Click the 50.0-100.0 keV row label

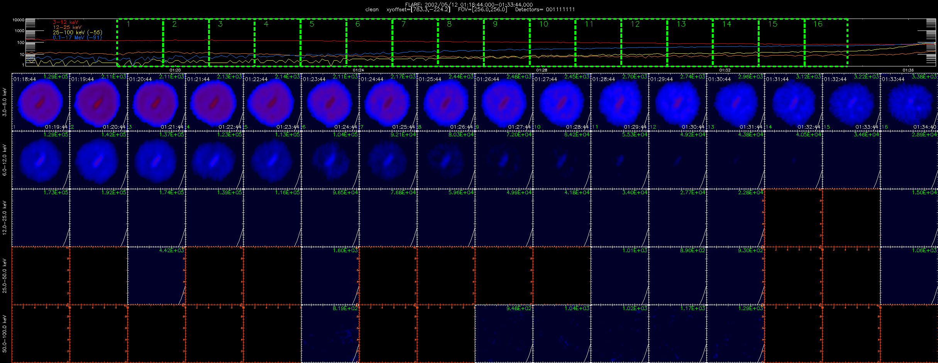pos(5,334)
